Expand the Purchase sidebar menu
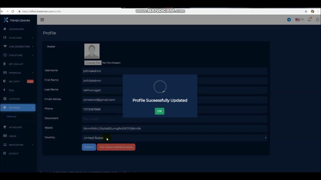 18,38
